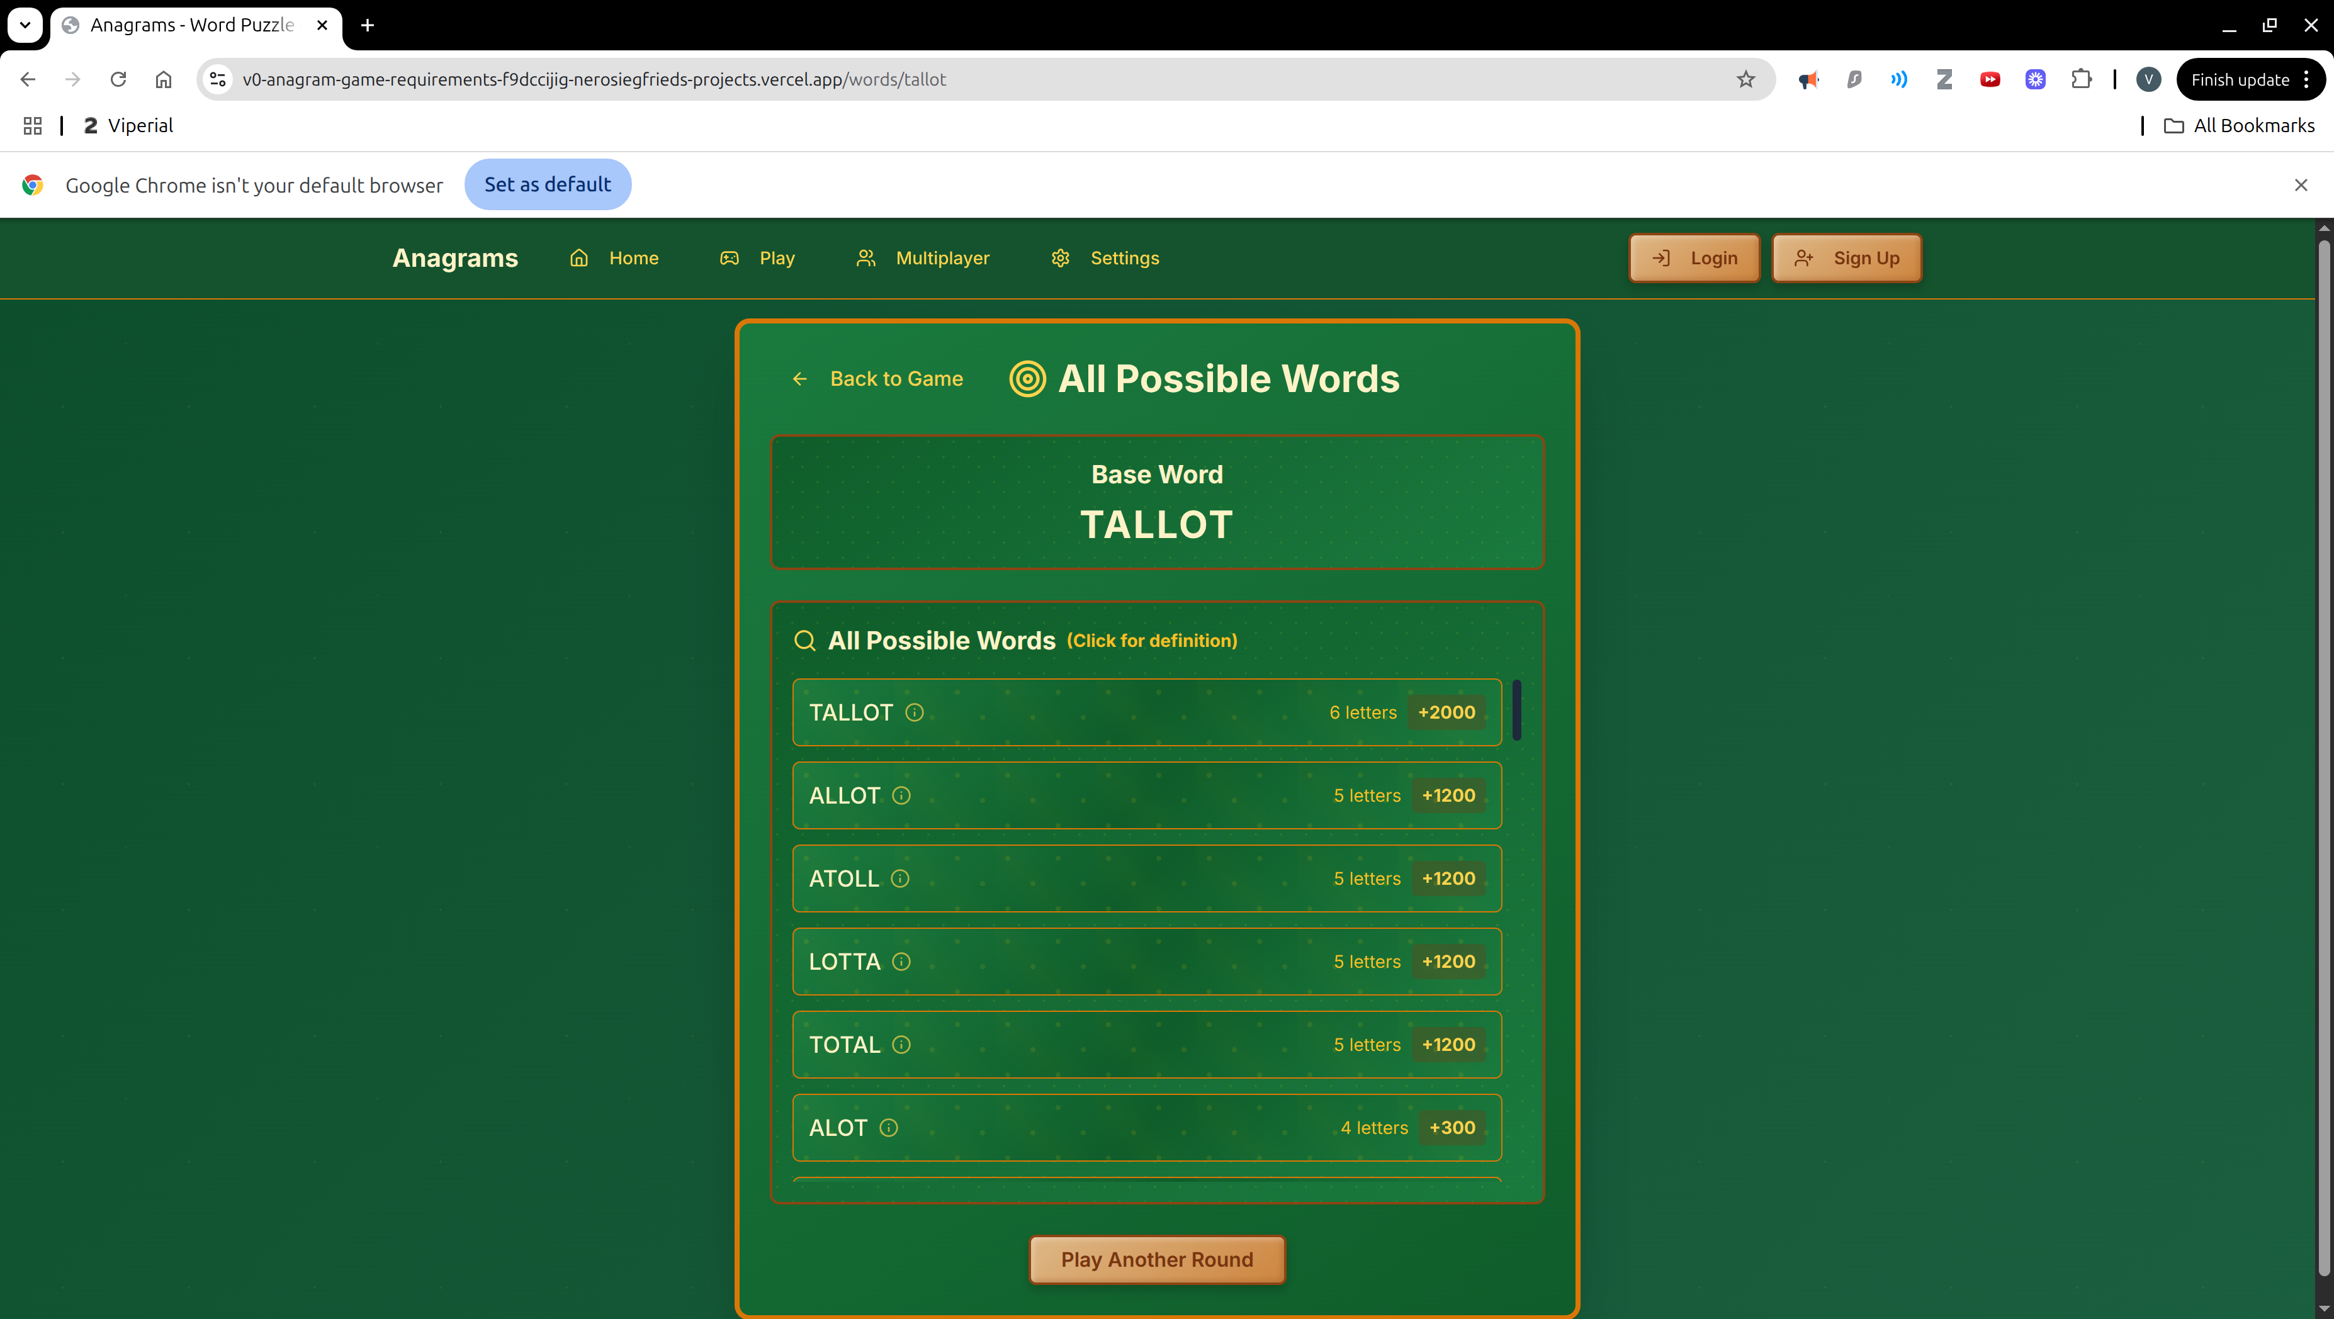Set Chrome as default browser
Image resolution: width=2334 pixels, height=1319 pixels.
[x=547, y=185]
